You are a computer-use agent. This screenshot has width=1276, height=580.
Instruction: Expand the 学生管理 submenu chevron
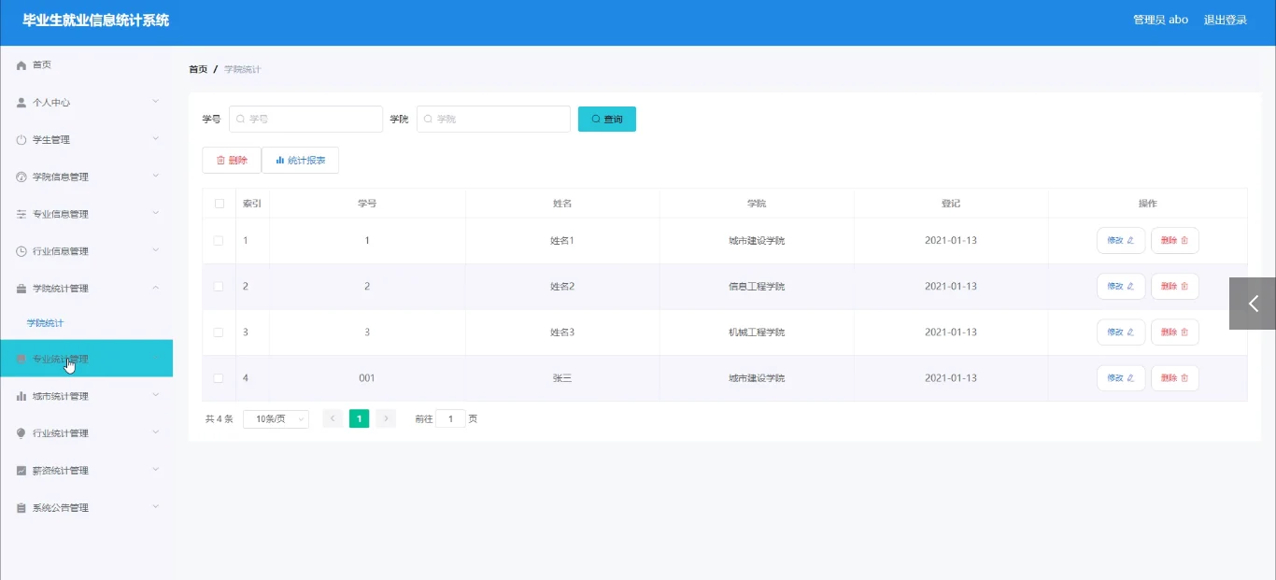point(156,139)
